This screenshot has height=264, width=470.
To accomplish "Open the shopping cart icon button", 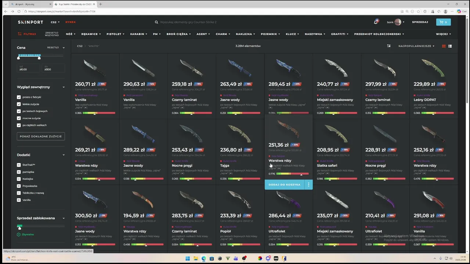I will click(443, 22).
